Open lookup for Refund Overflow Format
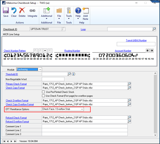 click(129, 121)
